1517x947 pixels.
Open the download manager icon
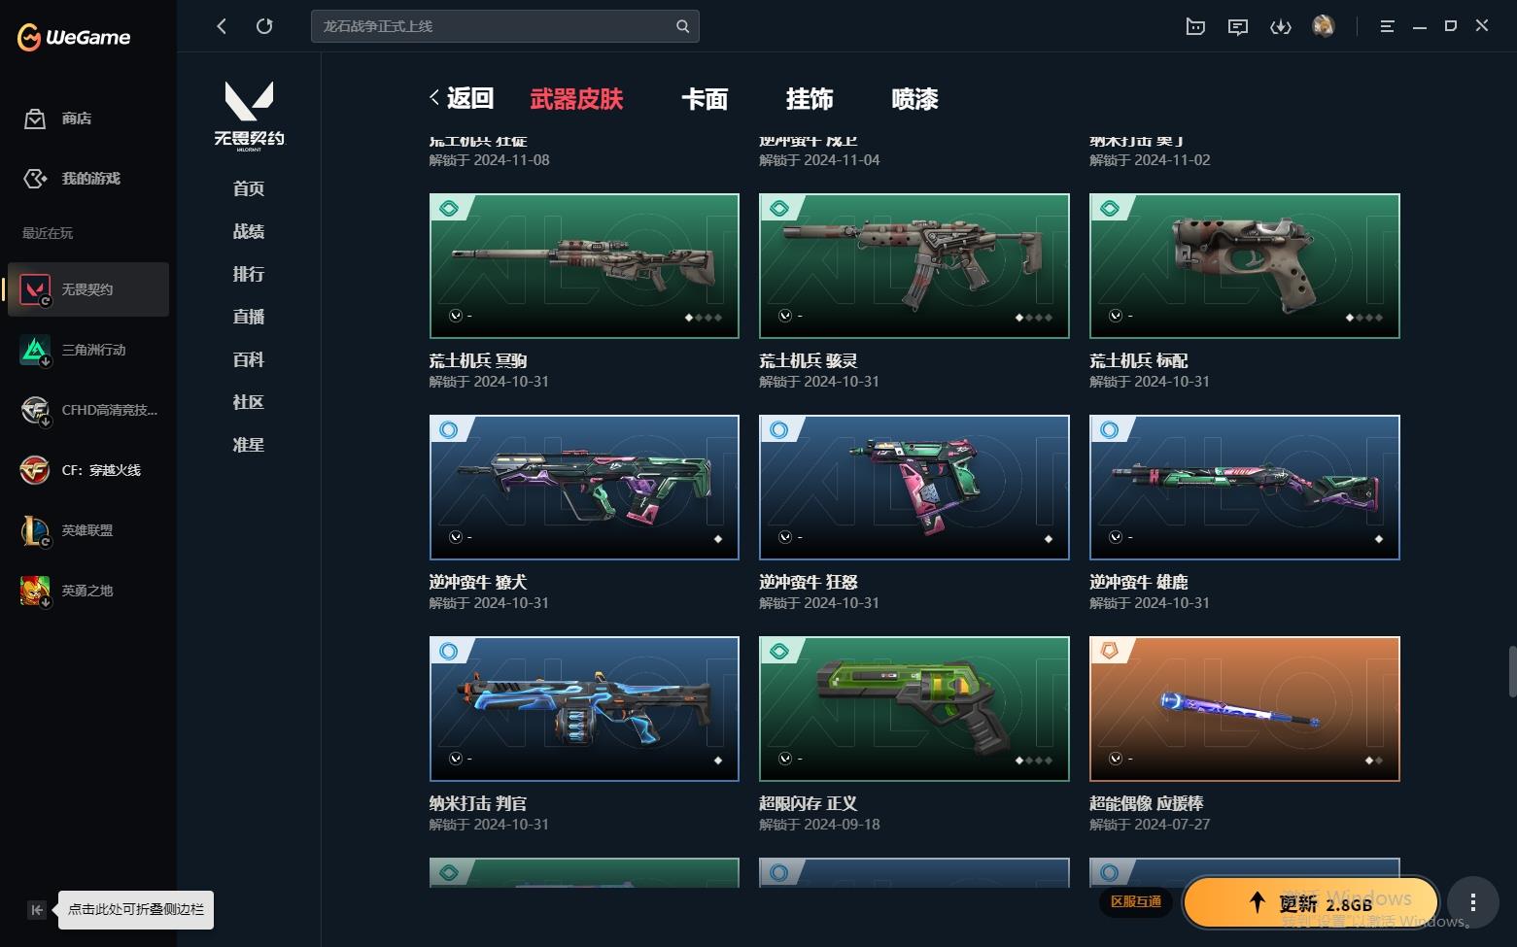[1280, 27]
